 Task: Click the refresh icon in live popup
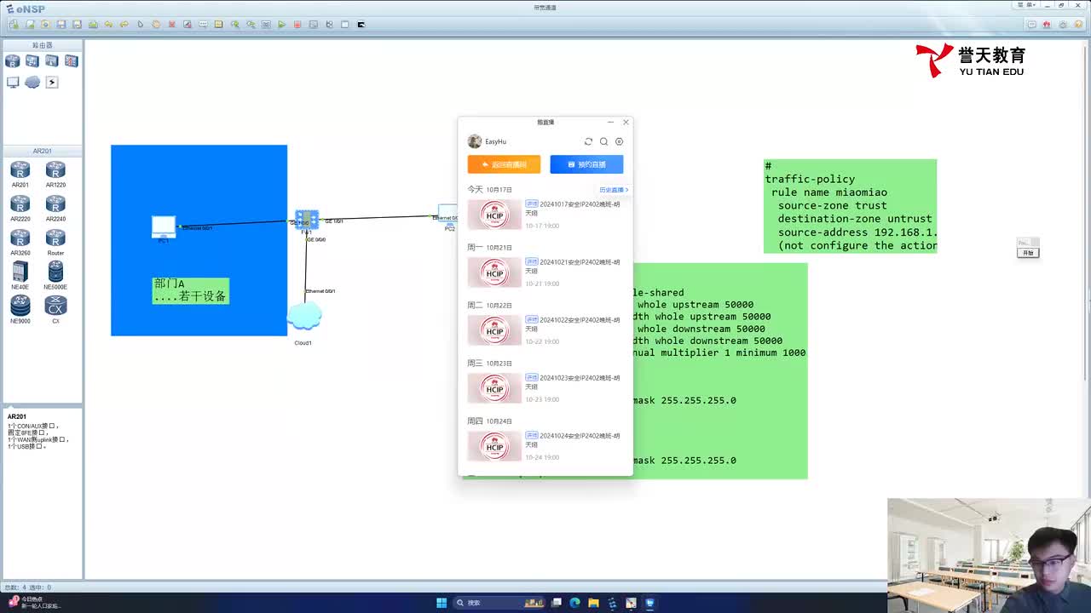[x=588, y=141]
